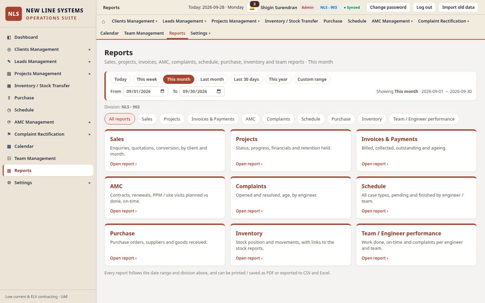Screen dimensions: 485x303
Task: Open the From date calendar picker icon
Action: [x=162, y=91]
